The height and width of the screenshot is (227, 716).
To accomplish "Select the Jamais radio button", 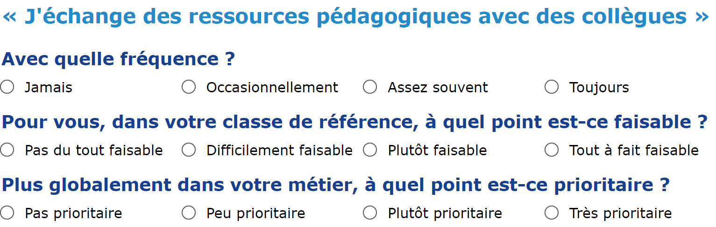I will pyautogui.click(x=7, y=87).
